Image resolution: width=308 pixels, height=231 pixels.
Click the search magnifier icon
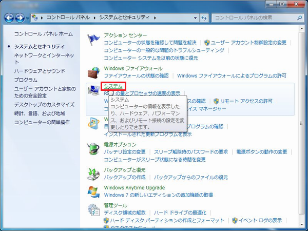point(299,18)
